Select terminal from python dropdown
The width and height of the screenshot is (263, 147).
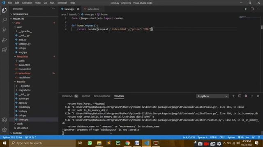(212, 96)
